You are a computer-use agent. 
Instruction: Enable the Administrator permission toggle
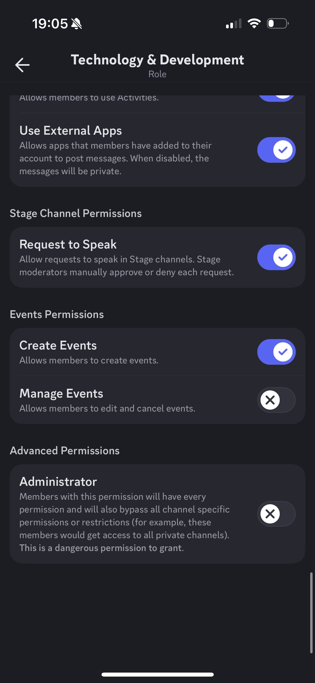pos(276,514)
